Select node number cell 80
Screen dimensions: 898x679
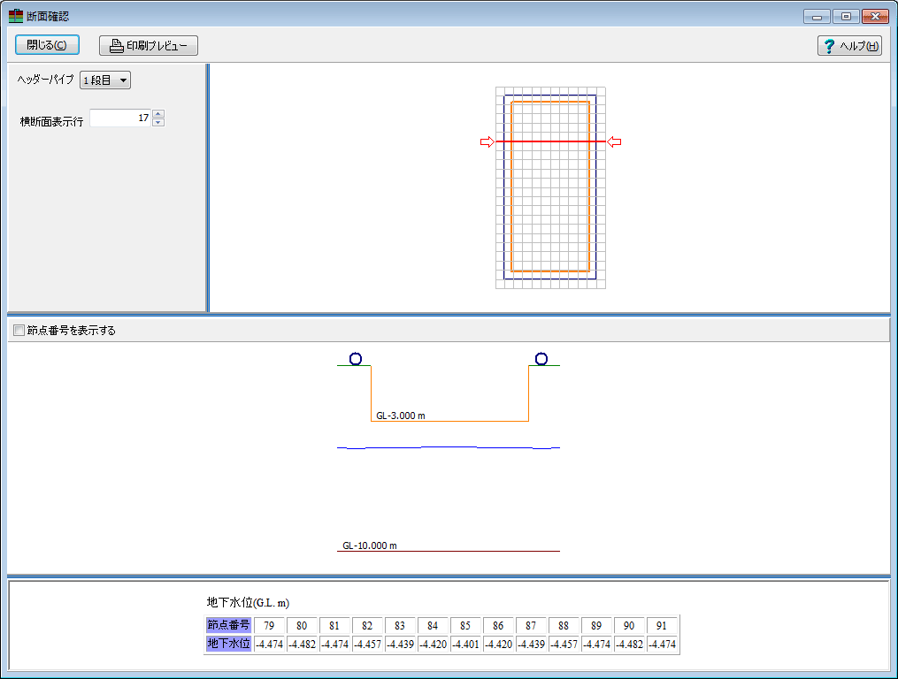point(302,625)
